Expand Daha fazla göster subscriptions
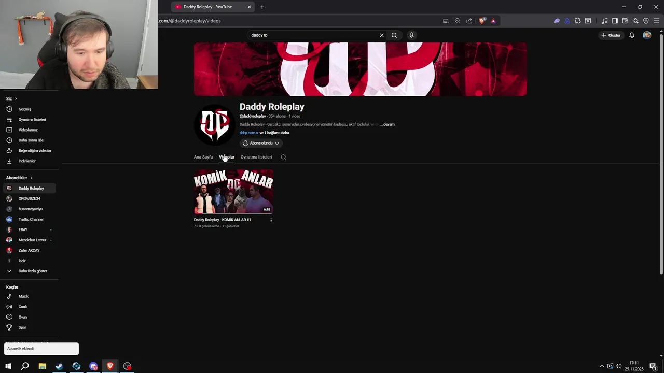 [29, 271]
